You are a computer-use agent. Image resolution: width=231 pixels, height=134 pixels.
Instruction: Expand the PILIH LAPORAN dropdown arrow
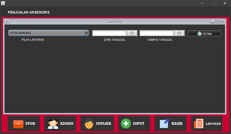pyautogui.click(x=86, y=33)
